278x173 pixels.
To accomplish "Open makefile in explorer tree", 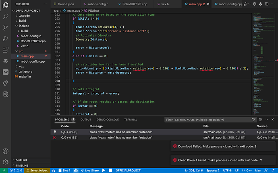I will pyautogui.click(x=31, y=77).
